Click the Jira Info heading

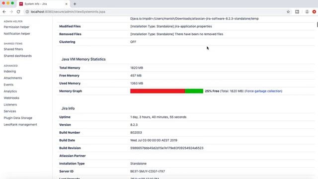point(68,108)
